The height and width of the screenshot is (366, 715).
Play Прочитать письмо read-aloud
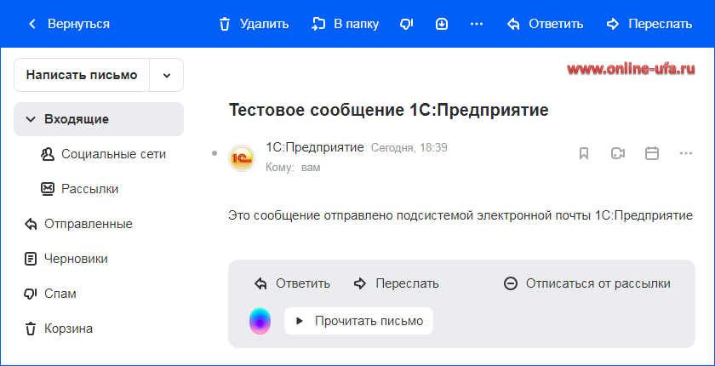[x=358, y=321]
